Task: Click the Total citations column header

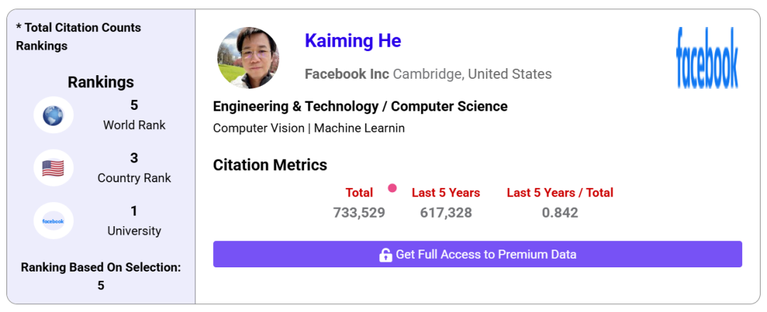Action: pyautogui.click(x=359, y=192)
